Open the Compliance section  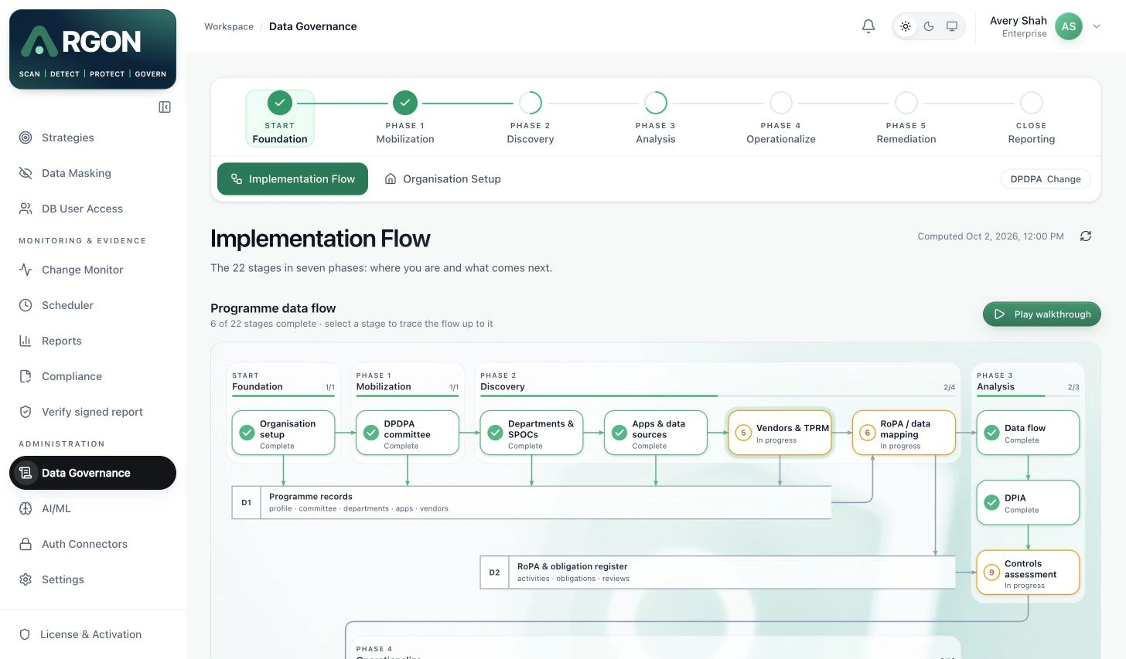pyautogui.click(x=93, y=376)
